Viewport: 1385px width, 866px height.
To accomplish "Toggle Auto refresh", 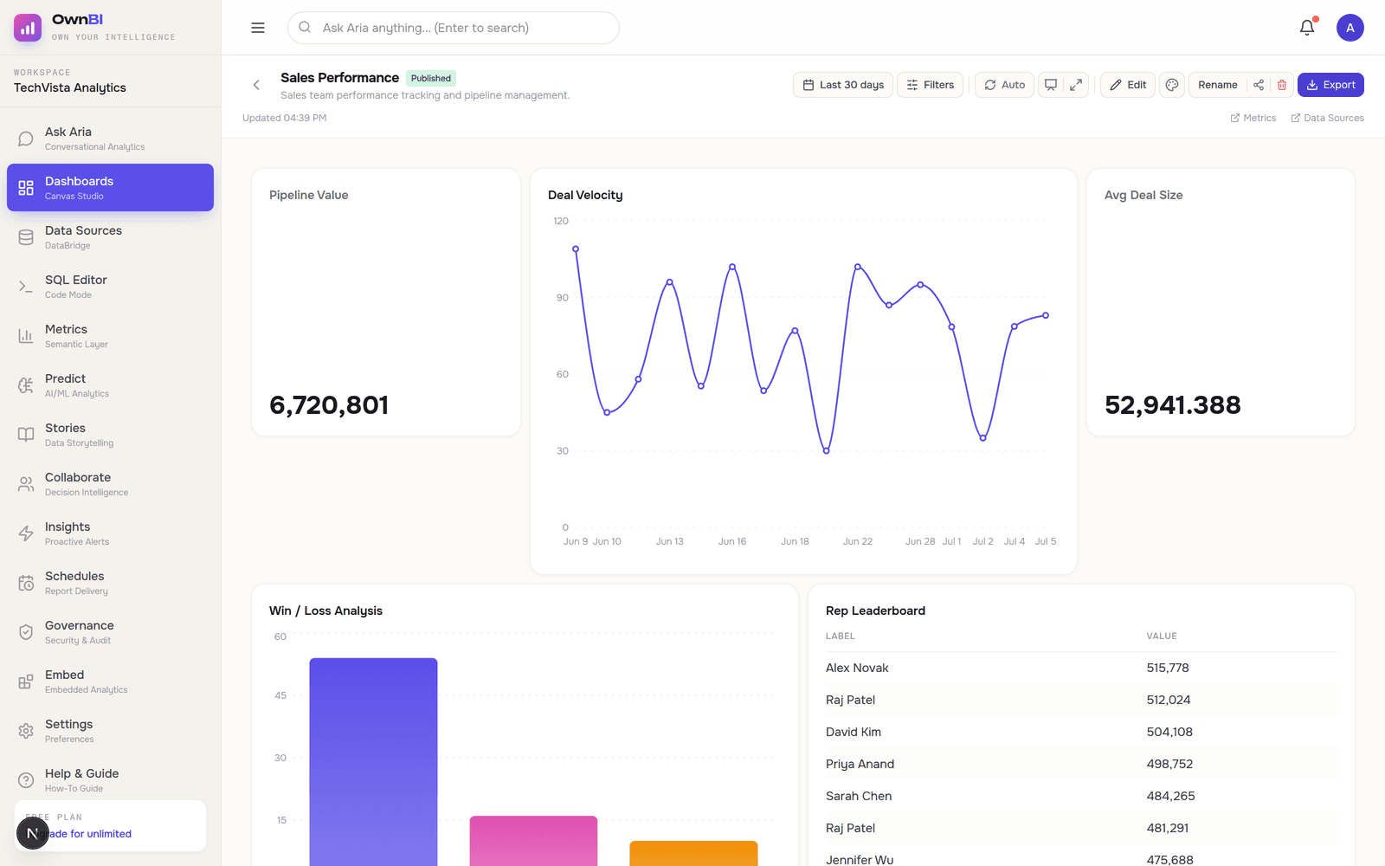I will pos(1004,85).
